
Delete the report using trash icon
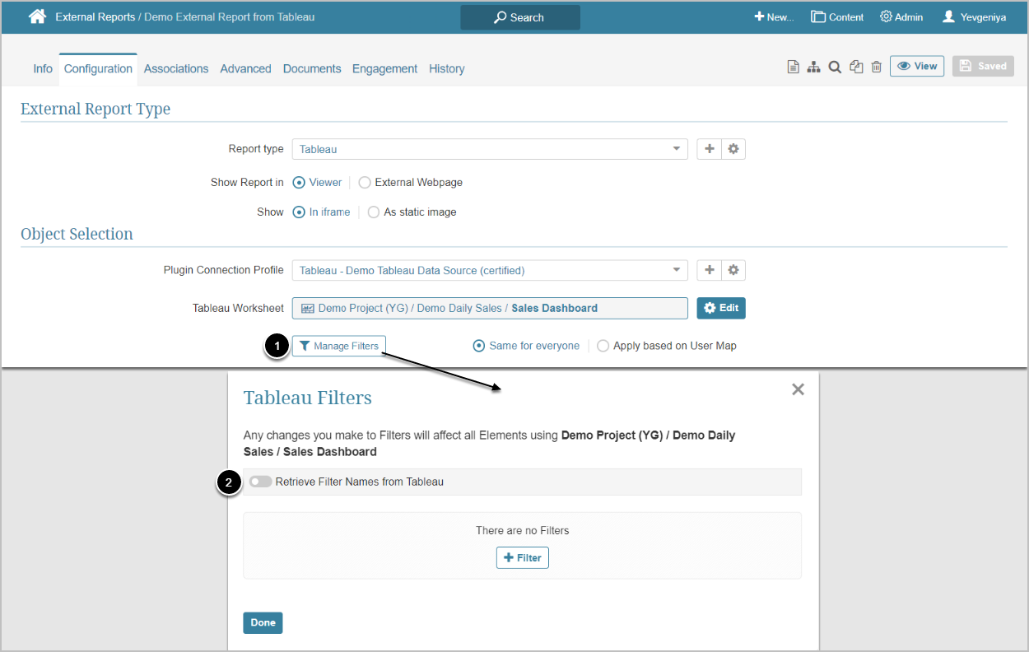(877, 68)
